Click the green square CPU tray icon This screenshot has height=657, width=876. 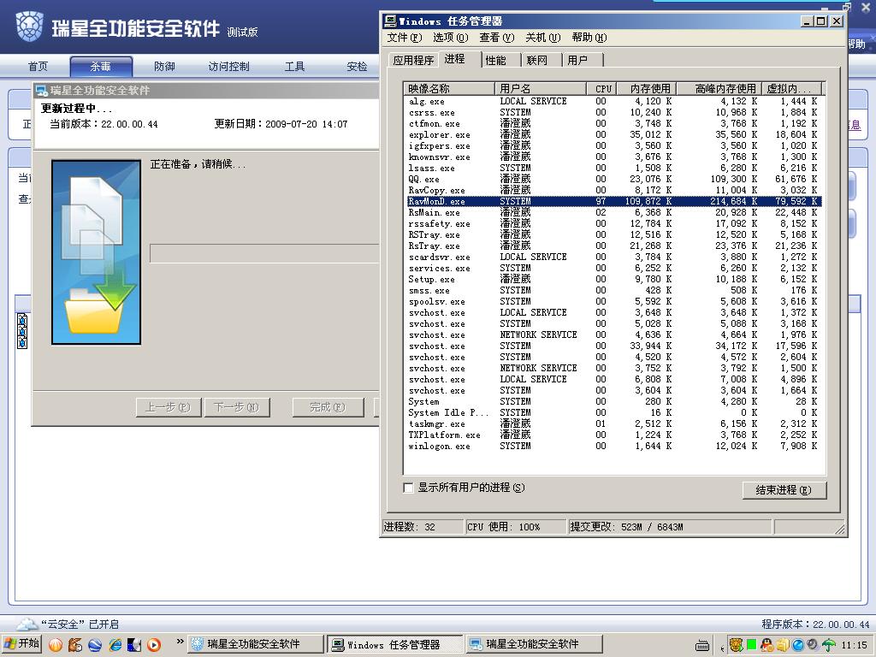click(751, 645)
